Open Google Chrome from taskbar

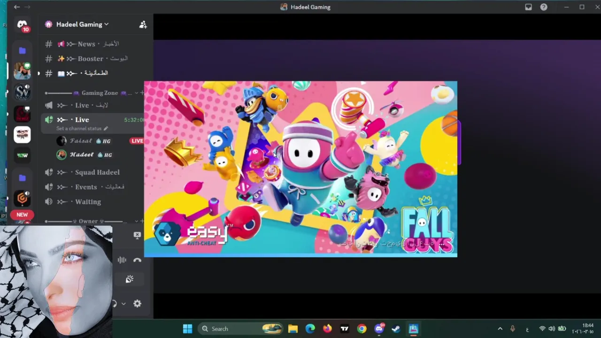pos(362,329)
